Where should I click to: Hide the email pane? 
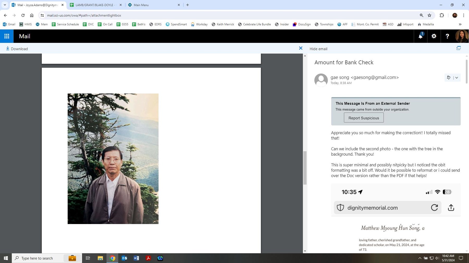click(318, 49)
